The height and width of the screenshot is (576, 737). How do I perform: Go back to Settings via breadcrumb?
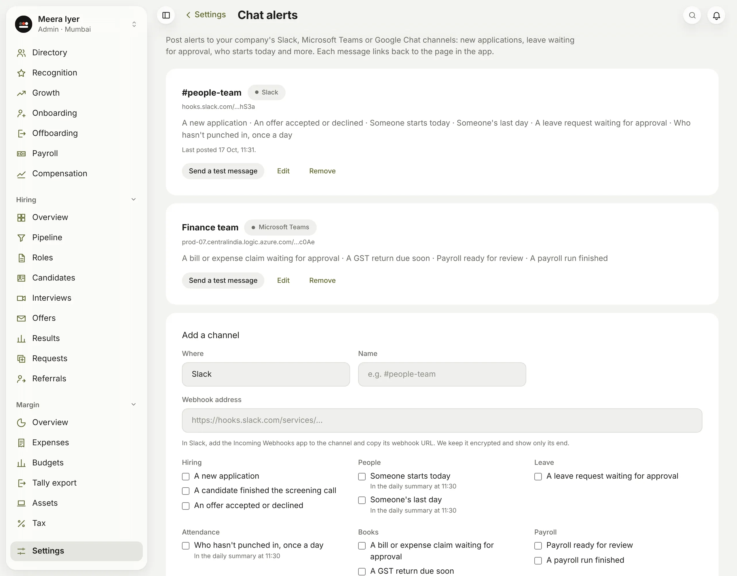tap(206, 14)
